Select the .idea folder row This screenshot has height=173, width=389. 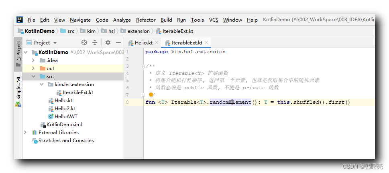(73, 60)
